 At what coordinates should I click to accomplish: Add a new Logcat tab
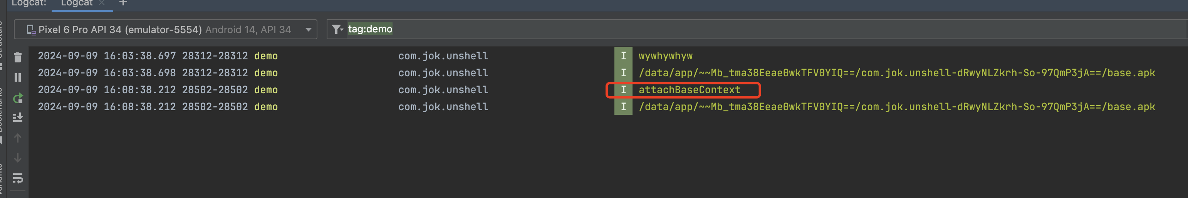pyautogui.click(x=123, y=3)
